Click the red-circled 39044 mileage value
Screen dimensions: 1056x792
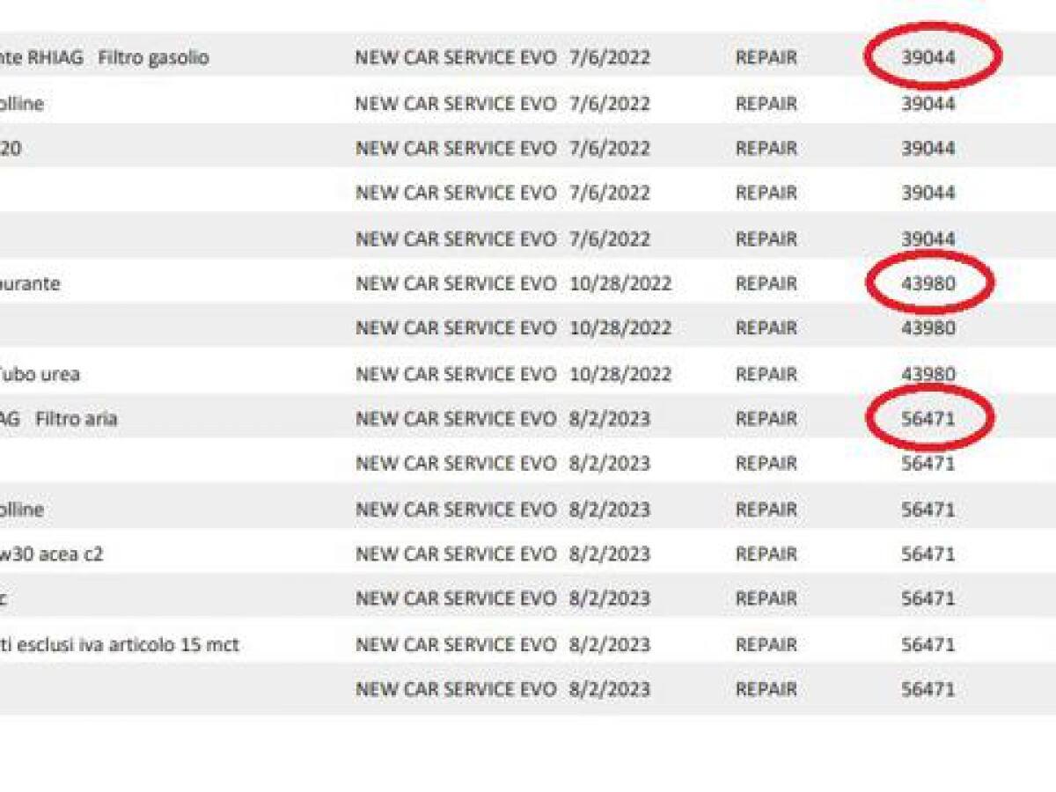(928, 58)
